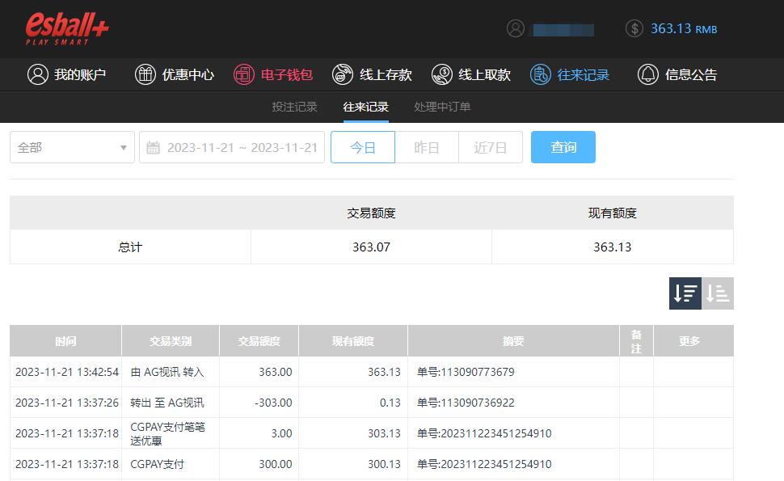This screenshot has height=481, width=784.
Task: Open the 优惠中心 gift icon
Action: click(145, 74)
